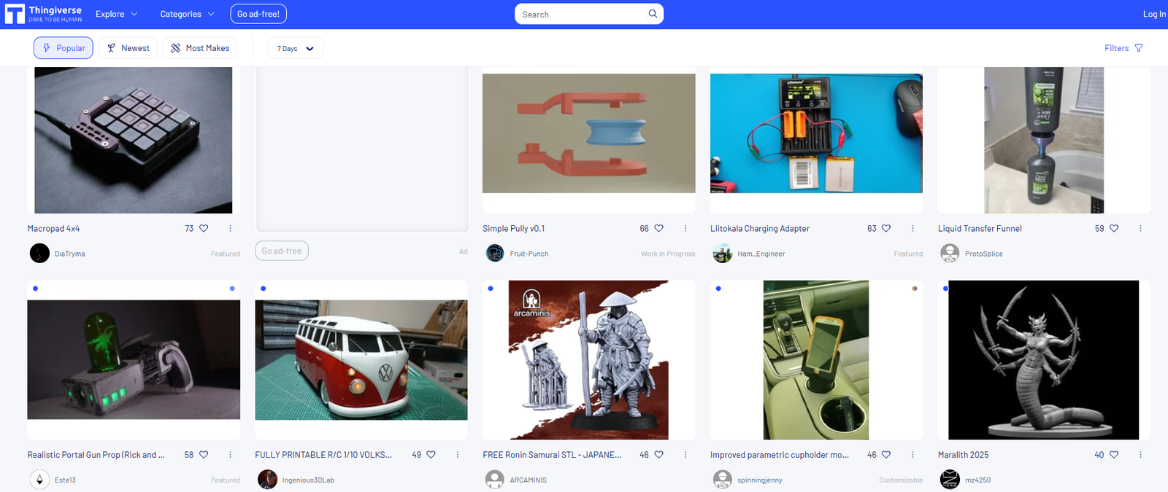Open Liitokala Charging Adapter thumbnail

click(x=816, y=133)
